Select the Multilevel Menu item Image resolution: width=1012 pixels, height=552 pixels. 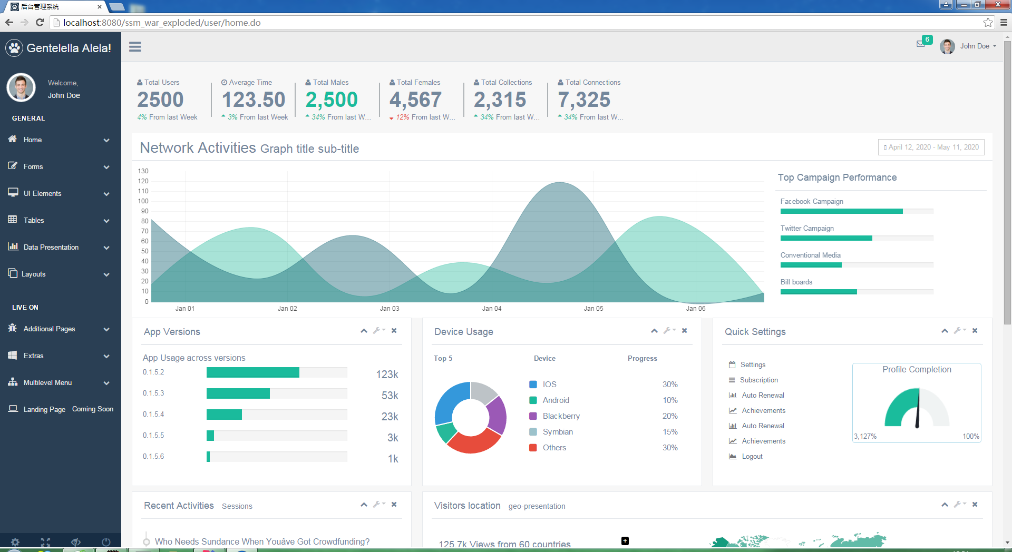[61, 382]
